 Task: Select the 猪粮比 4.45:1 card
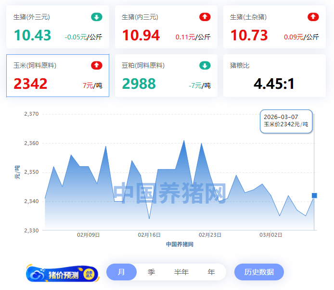tap(274, 75)
